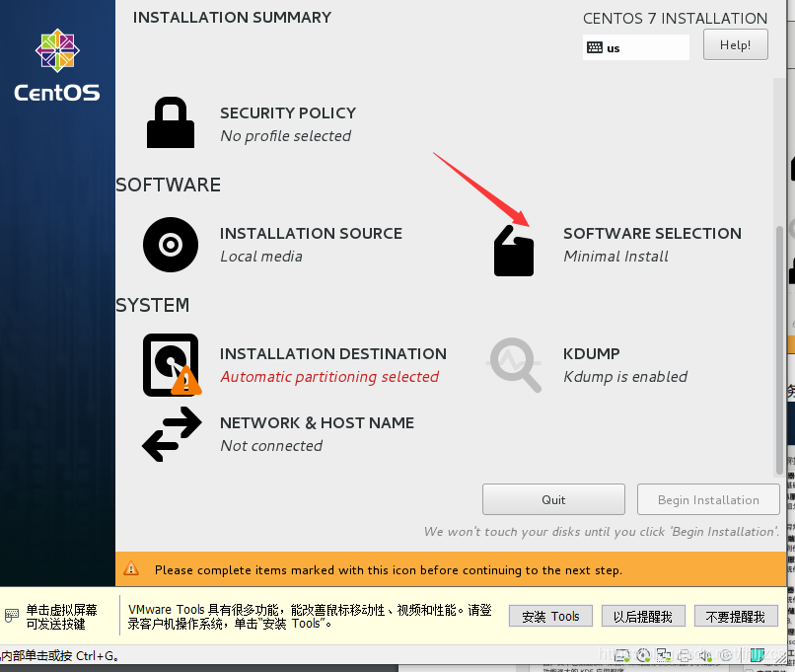Click the Help! button
The height and width of the screenshot is (672, 795).
735,44
